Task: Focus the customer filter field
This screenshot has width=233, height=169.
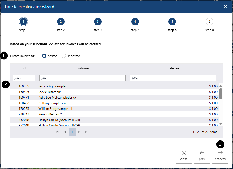Action: pyautogui.click(x=82, y=78)
